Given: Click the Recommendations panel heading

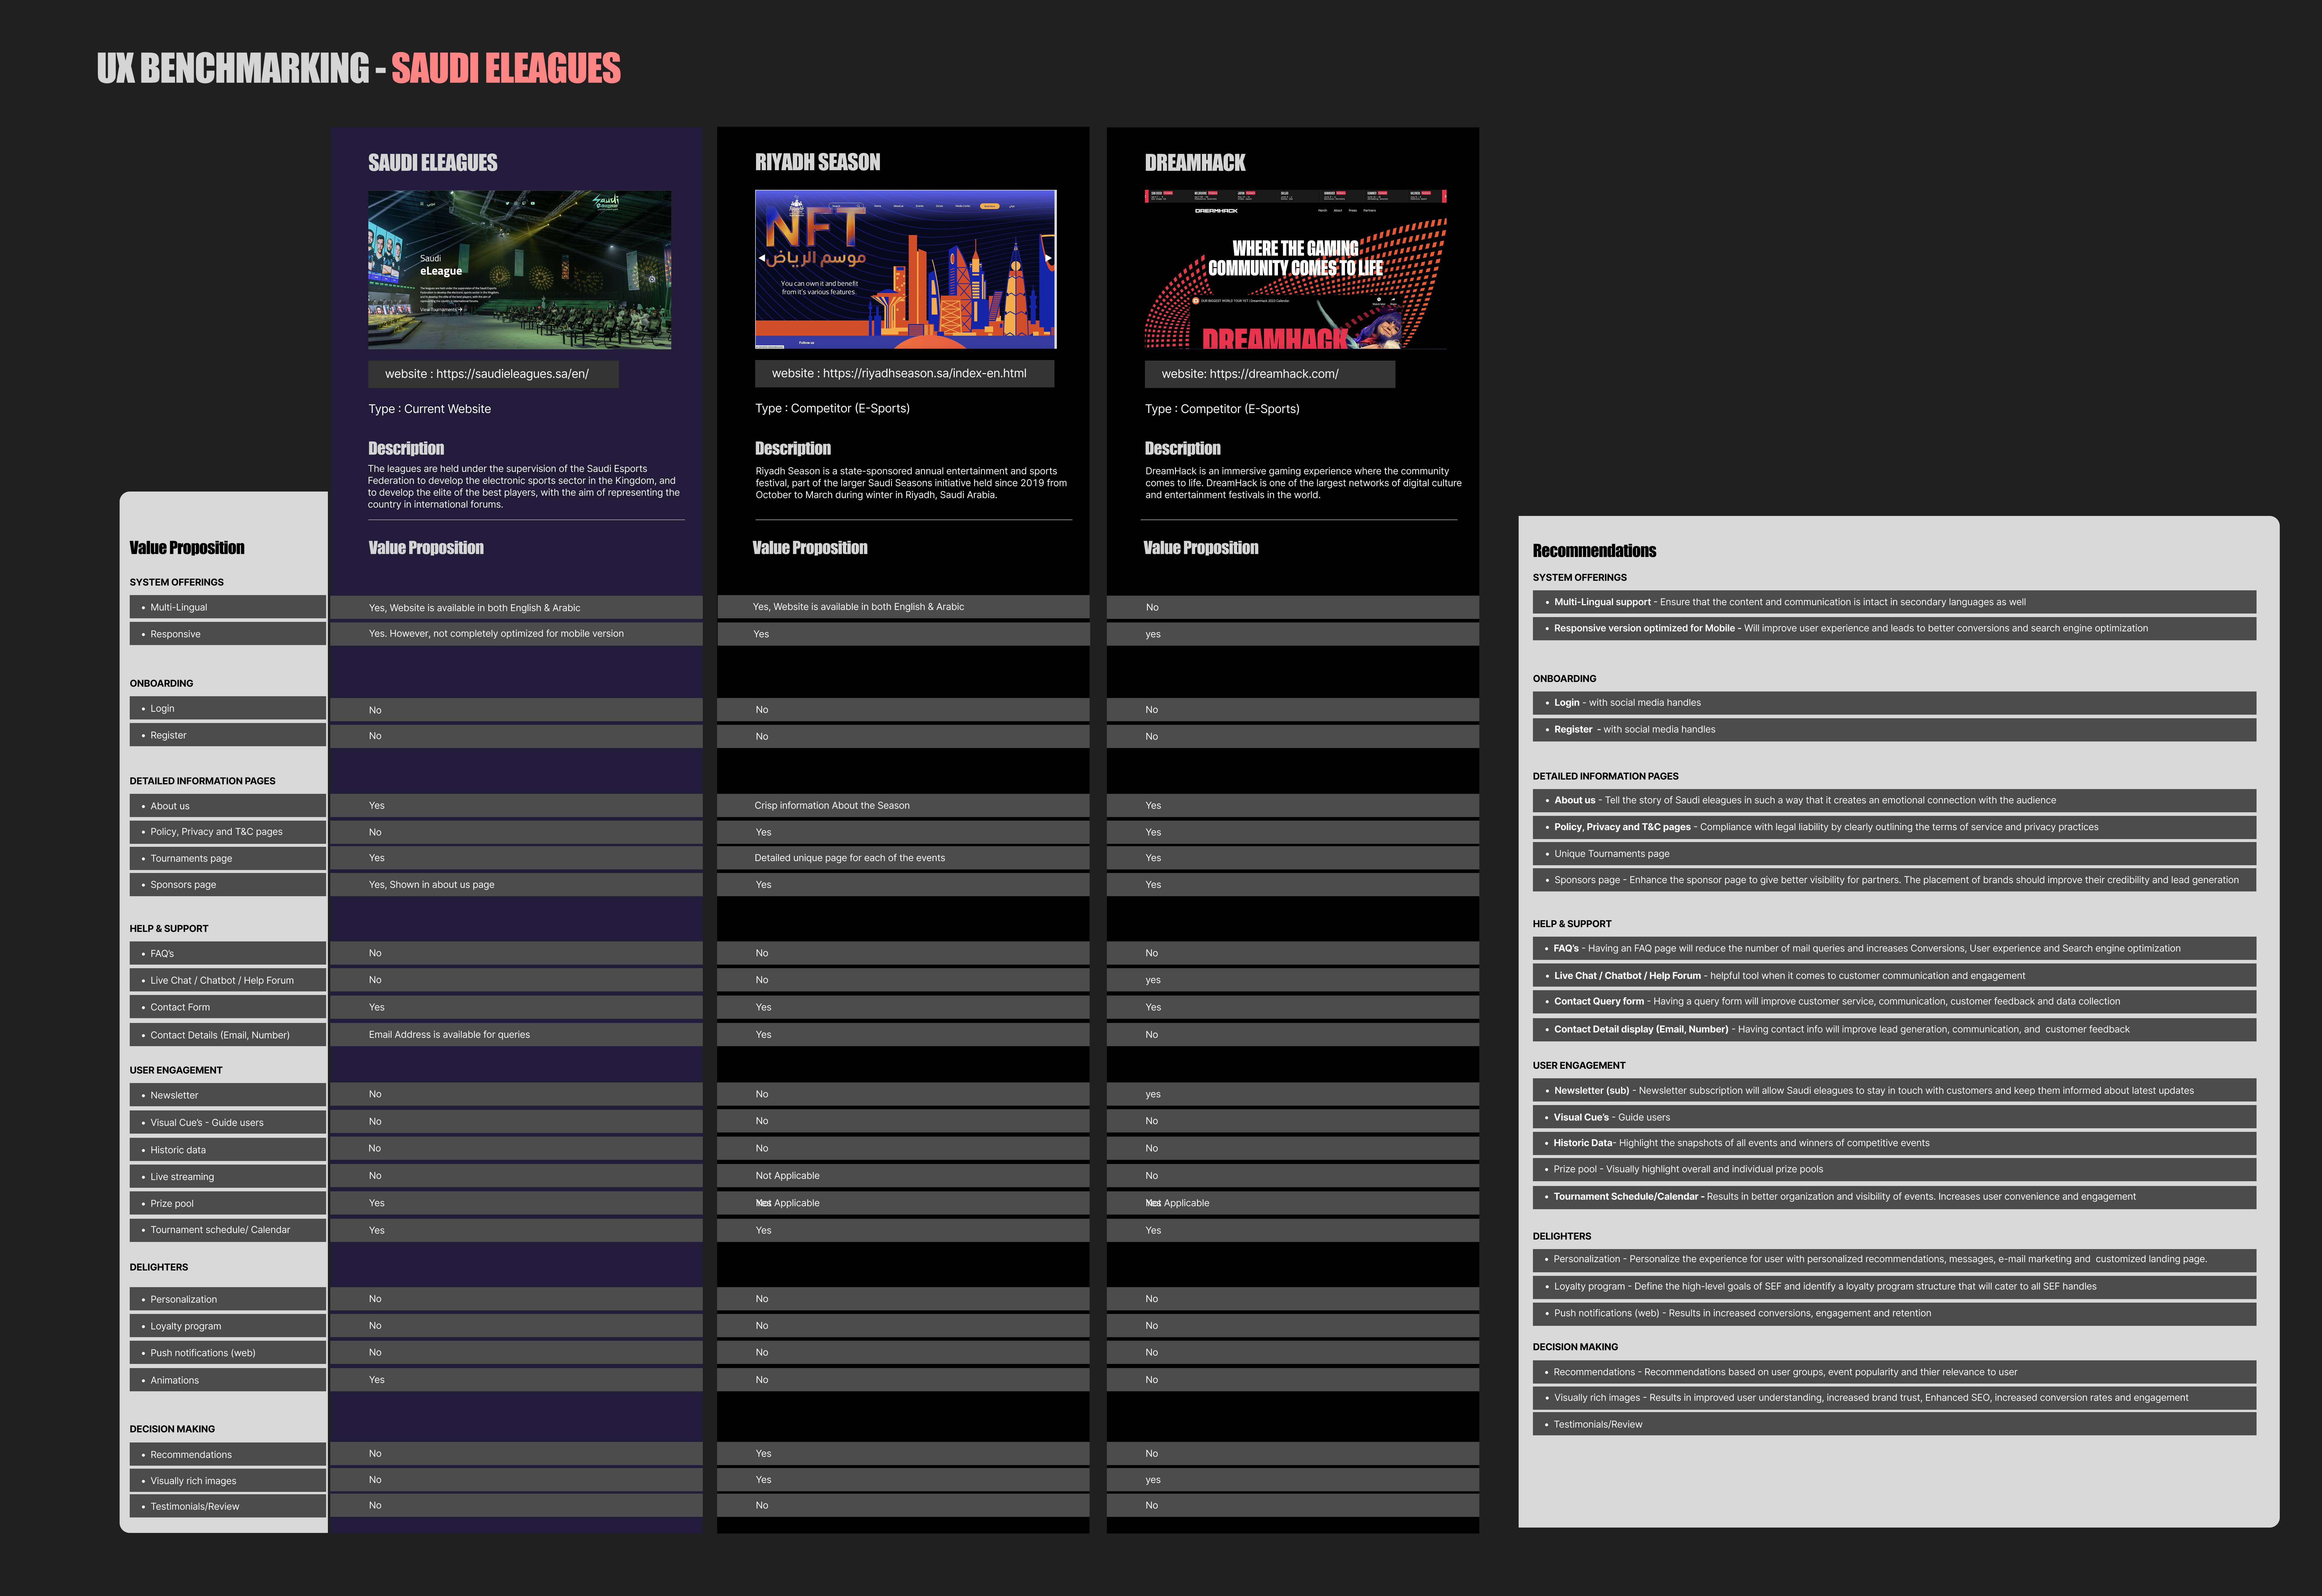Looking at the screenshot, I should (1594, 551).
